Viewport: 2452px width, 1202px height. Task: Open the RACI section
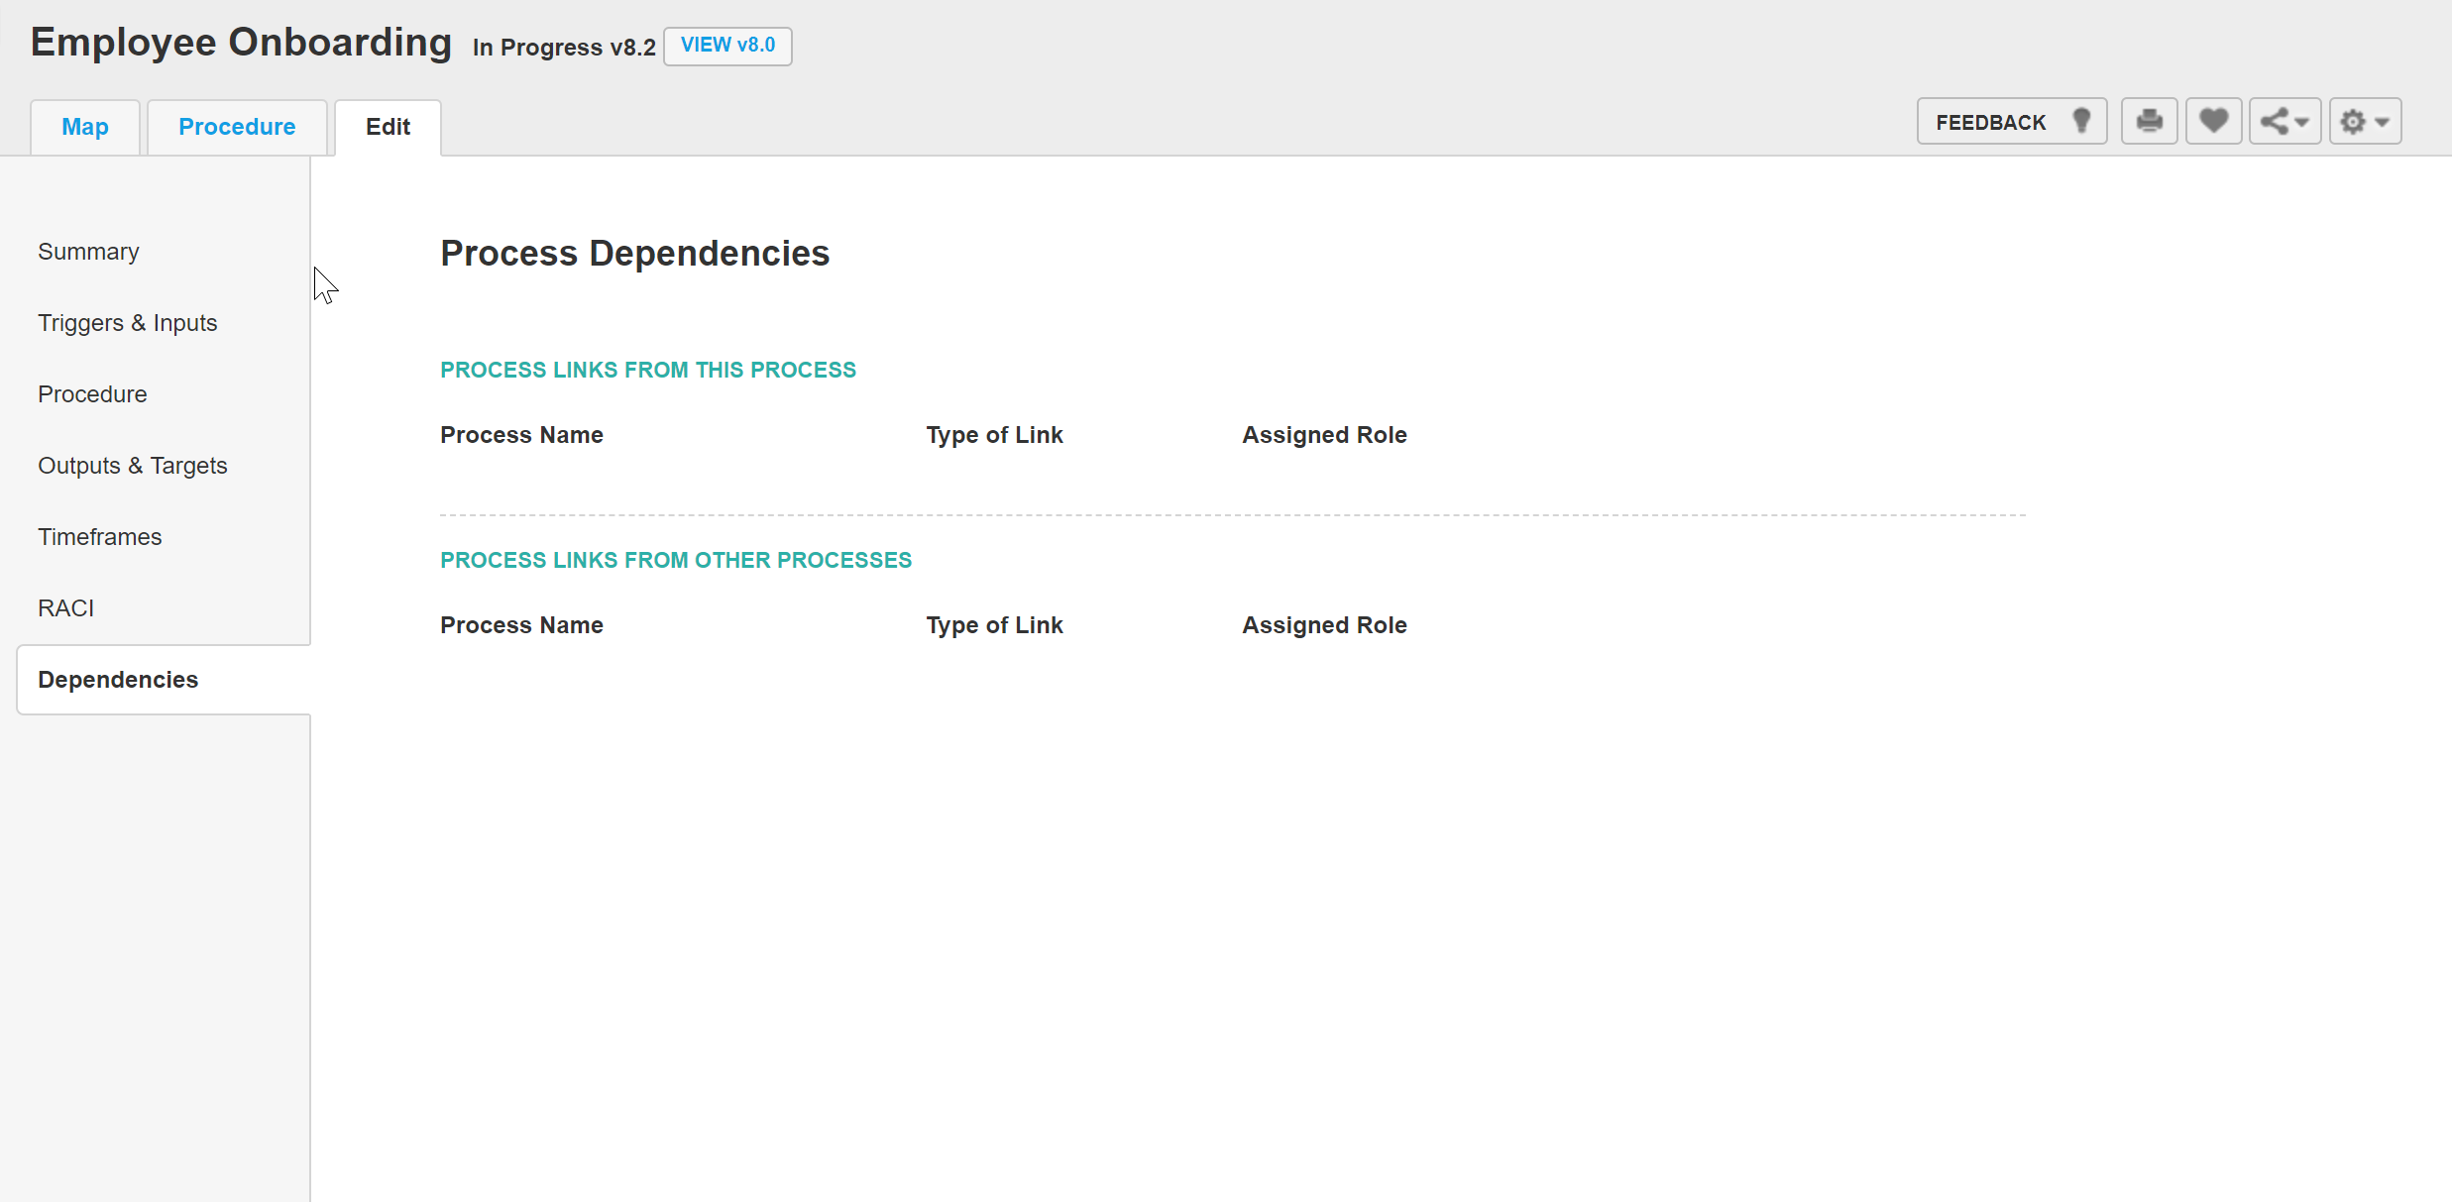(65, 608)
